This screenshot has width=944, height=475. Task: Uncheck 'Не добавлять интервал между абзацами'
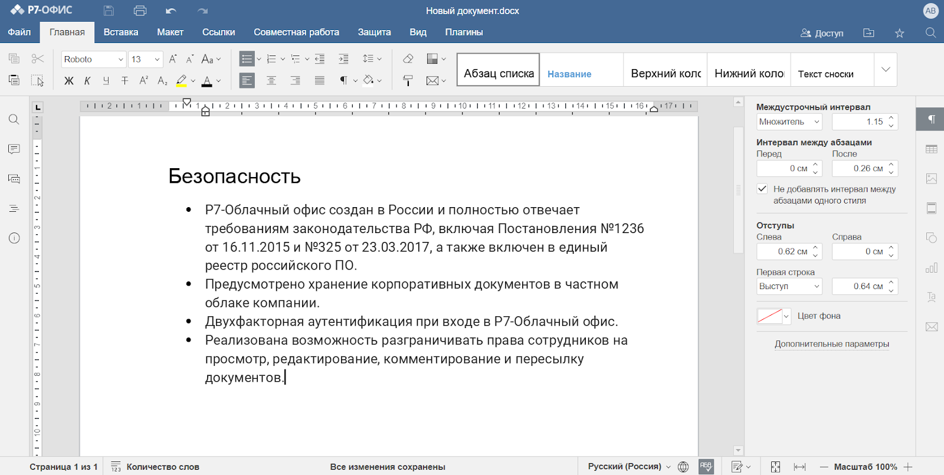point(762,189)
